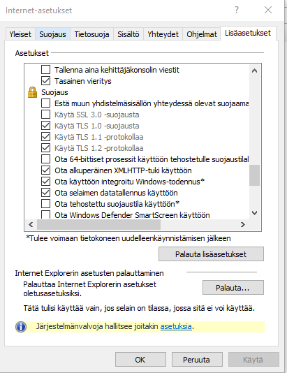Toggle Käytä SSL 3.0 -suojausta checkbox

45,115
